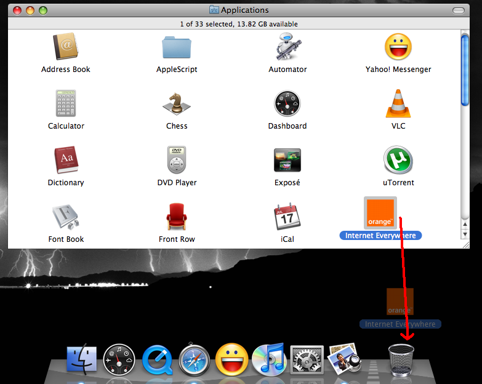
Task: Open the AppleScript folder icon
Action: [x=177, y=47]
